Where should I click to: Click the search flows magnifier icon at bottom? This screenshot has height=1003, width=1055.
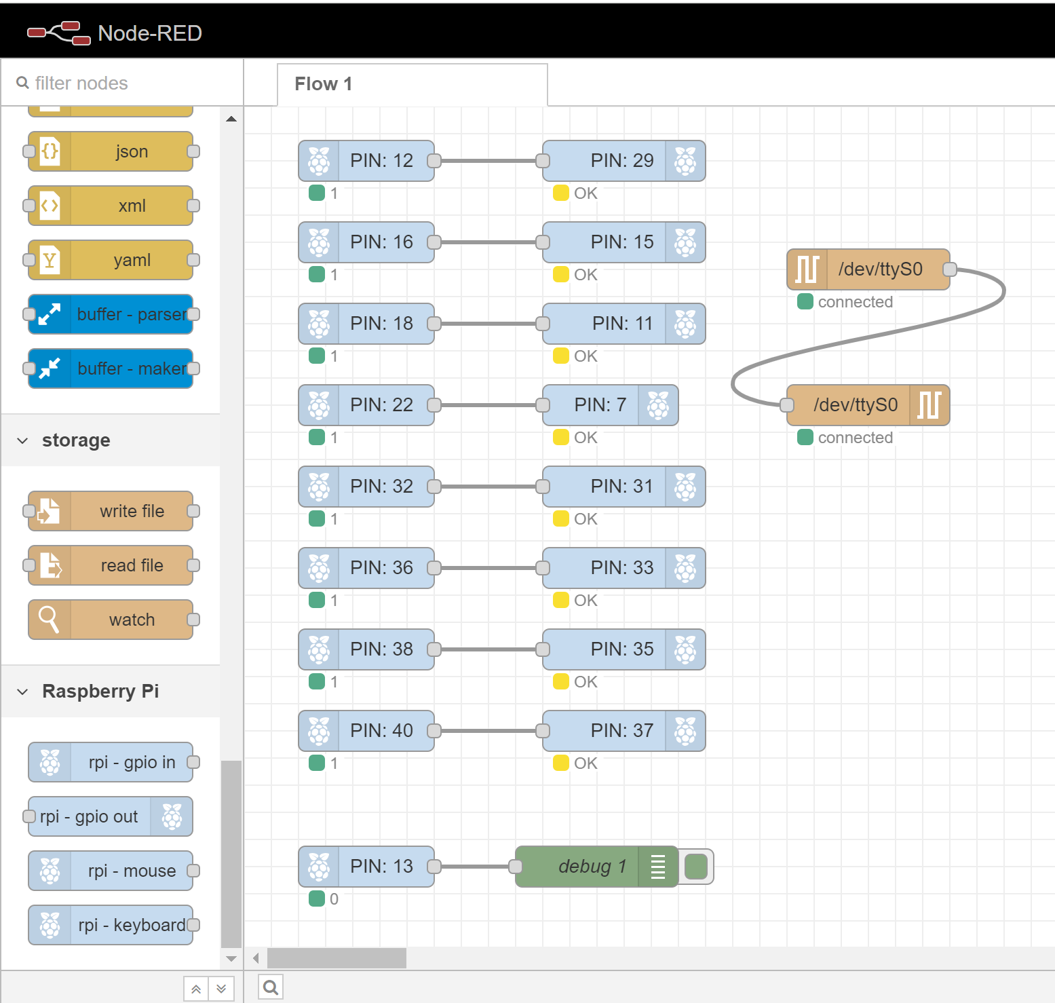pos(271,987)
